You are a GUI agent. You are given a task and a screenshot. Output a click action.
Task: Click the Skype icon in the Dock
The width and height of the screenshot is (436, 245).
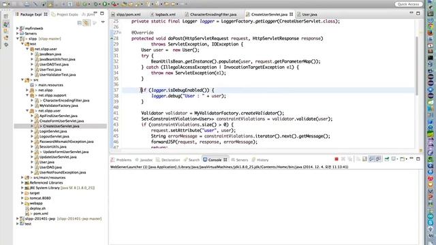click(x=431, y=223)
